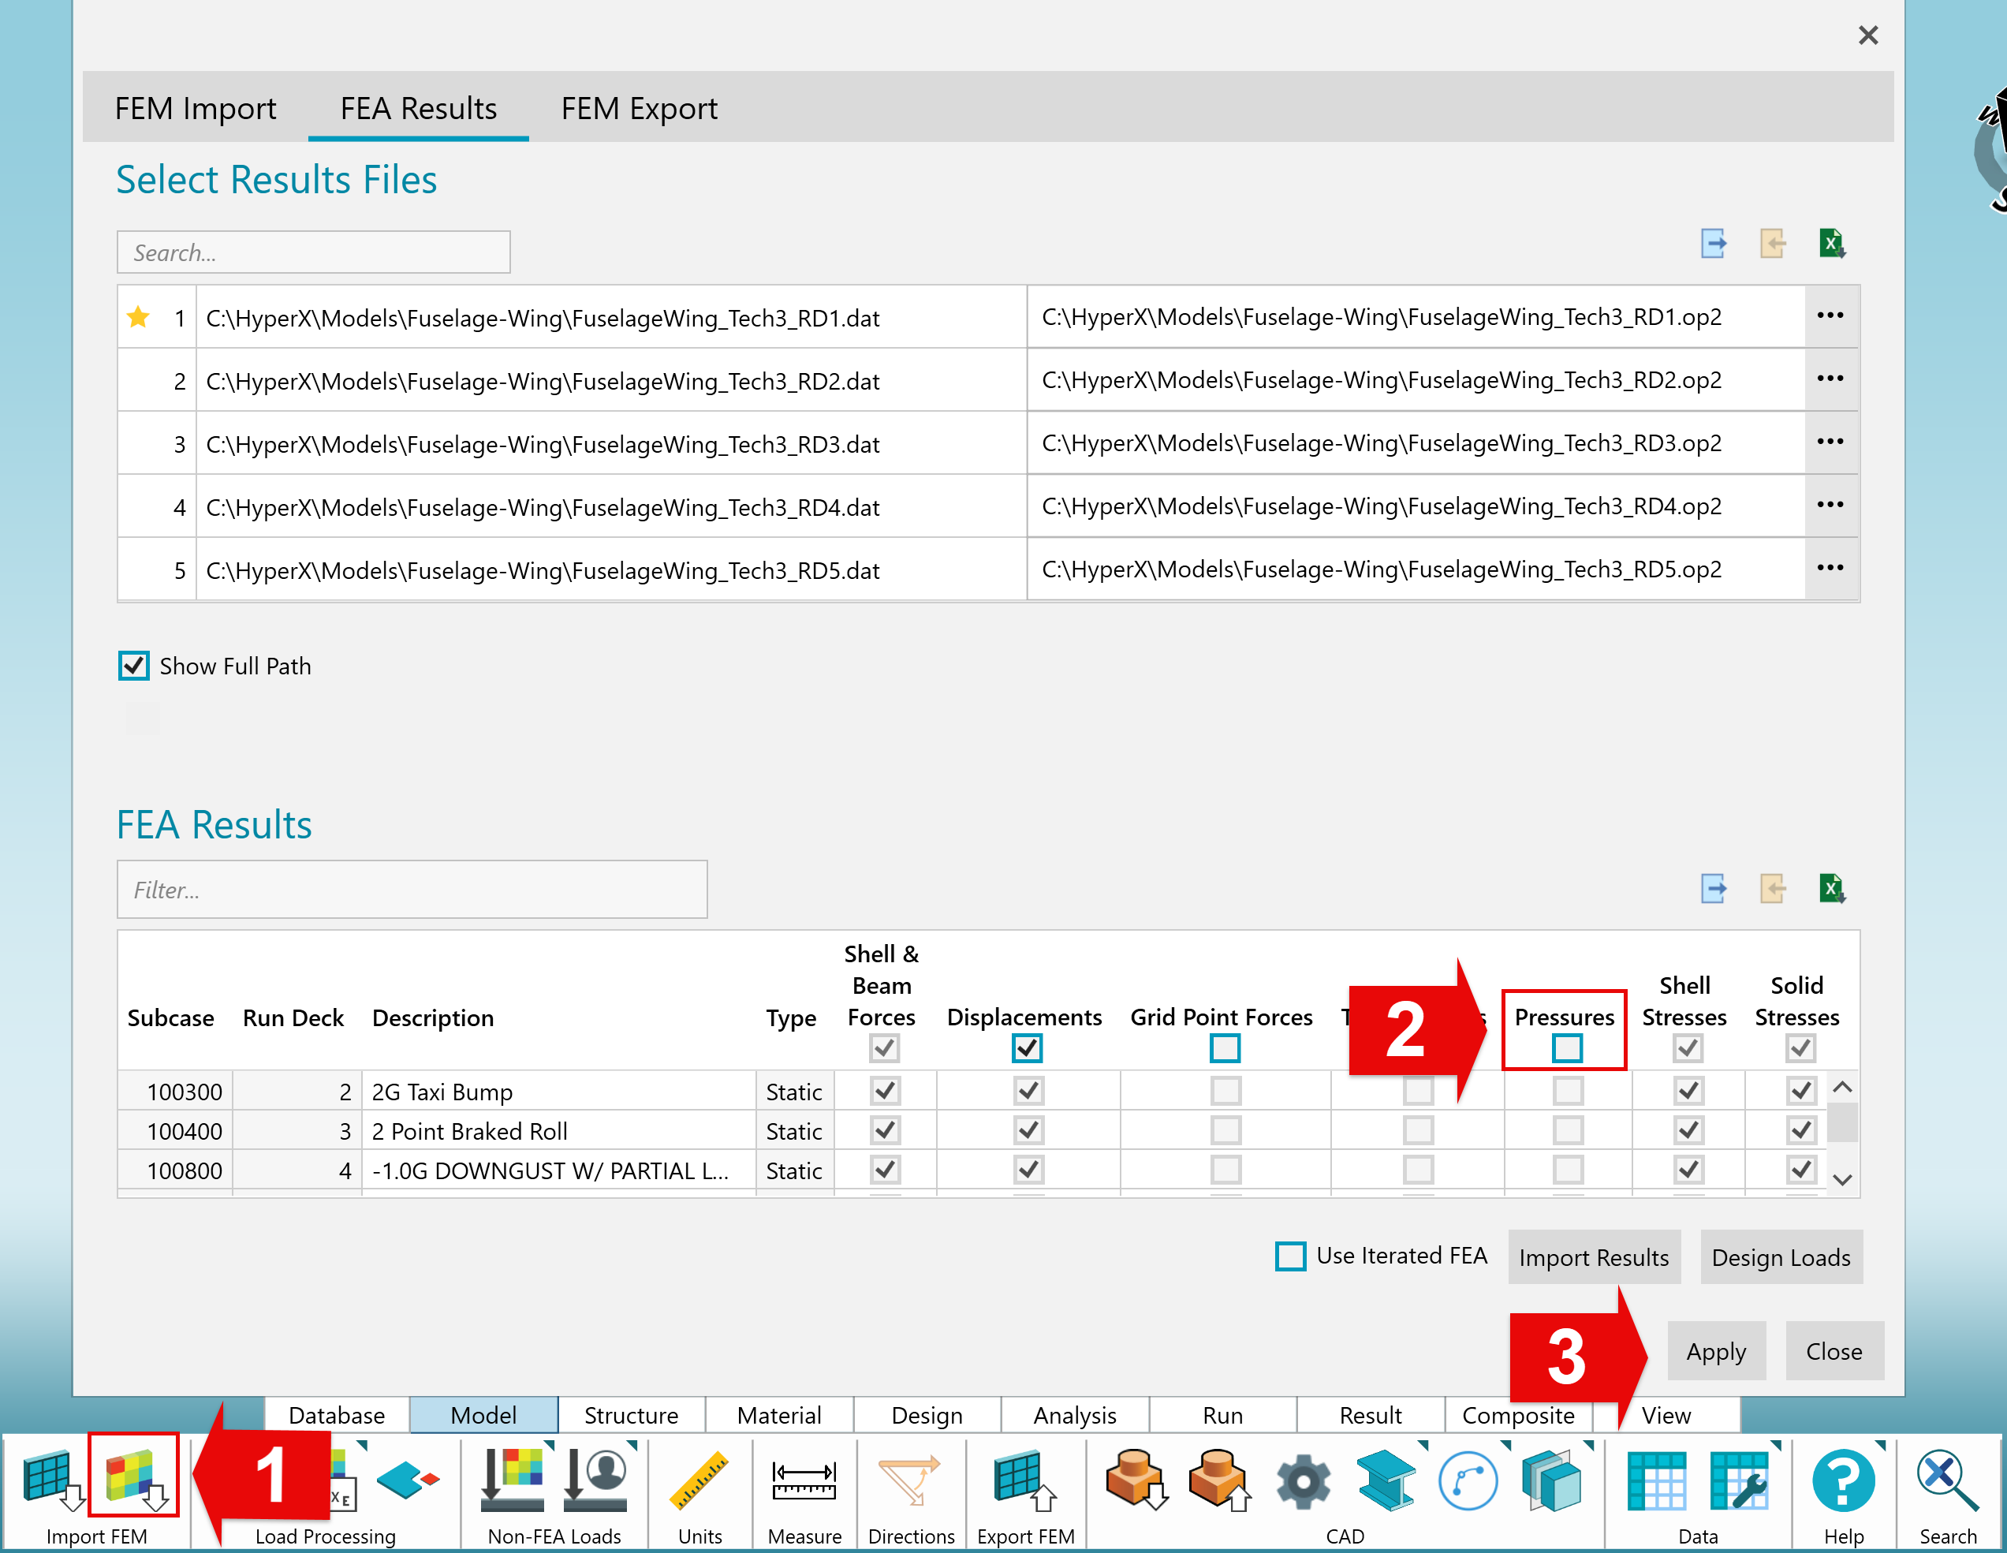
Task: Switch to the FEM Export tab
Action: point(639,108)
